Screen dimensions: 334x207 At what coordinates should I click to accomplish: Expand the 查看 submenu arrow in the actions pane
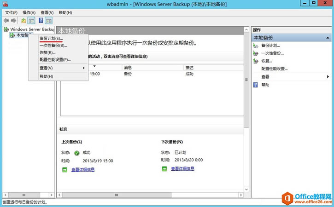point(328,76)
